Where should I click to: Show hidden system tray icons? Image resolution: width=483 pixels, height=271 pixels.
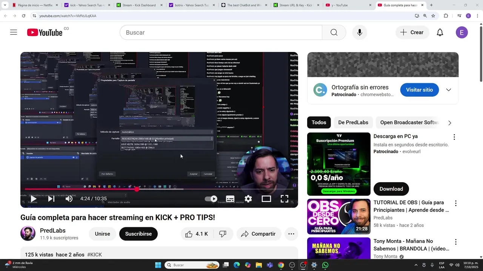(416, 265)
